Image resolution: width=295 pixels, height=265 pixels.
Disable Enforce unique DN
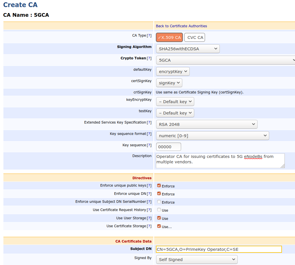click(x=159, y=194)
